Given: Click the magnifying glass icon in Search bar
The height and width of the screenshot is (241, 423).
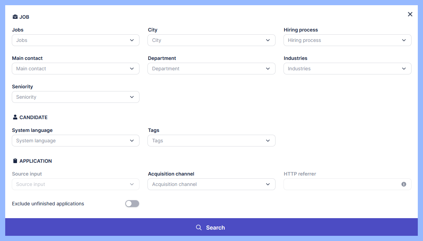Looking at the screenshot, I should point(199,227).
